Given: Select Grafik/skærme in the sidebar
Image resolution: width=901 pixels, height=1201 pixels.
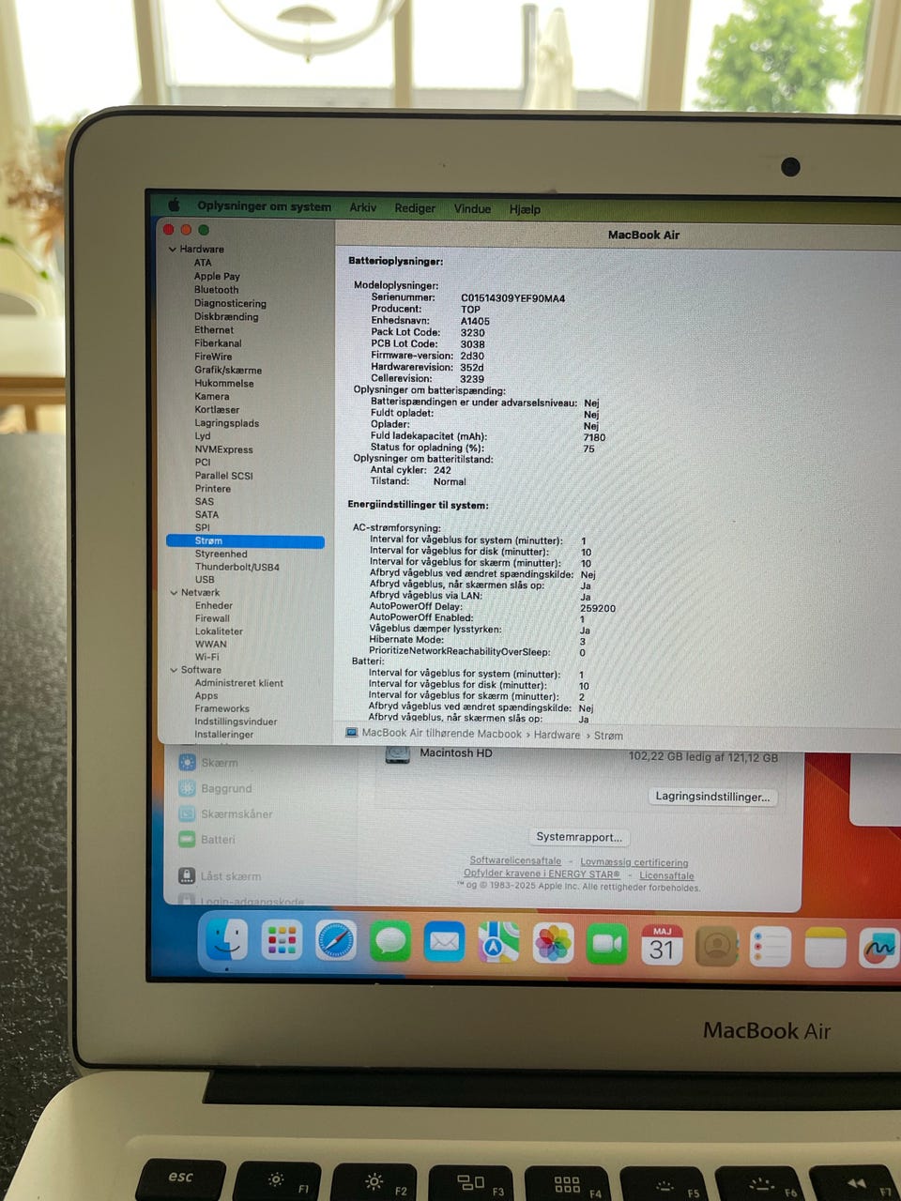Looking at the screenshot, I should tap(228, 371).
